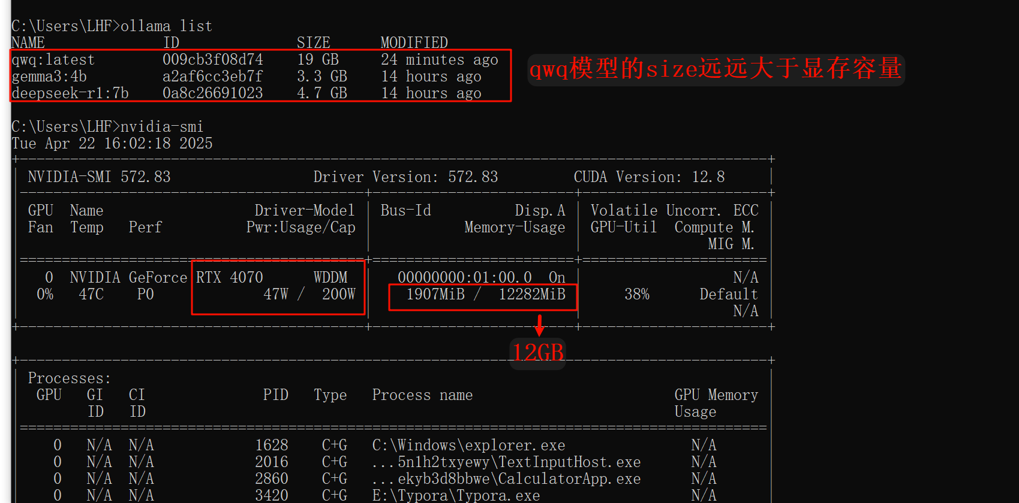This screenshot has width=1019, height=503.
Task: Click the ollama list command text
Action: click(x=166, y=26)
